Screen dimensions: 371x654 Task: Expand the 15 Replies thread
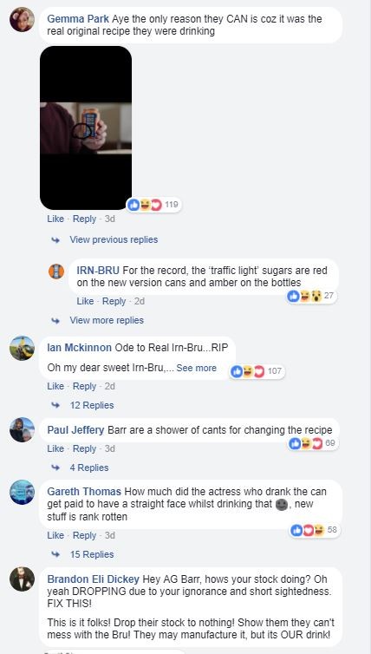tap(92, 554)
